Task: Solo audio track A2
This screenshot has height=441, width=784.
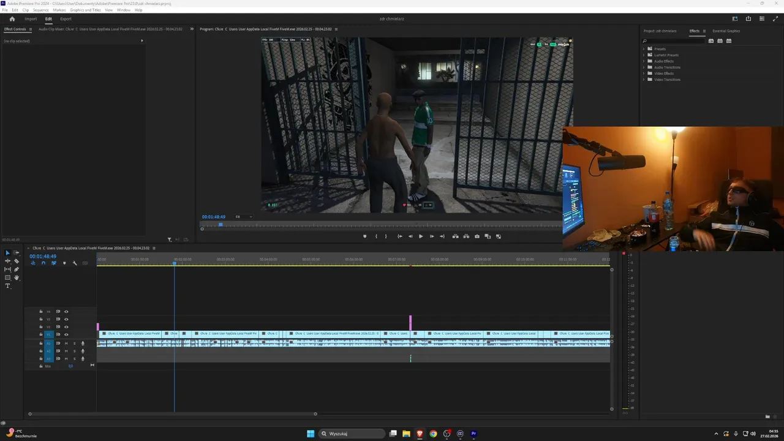Action: pyautogui.click(x=75, y=351)
